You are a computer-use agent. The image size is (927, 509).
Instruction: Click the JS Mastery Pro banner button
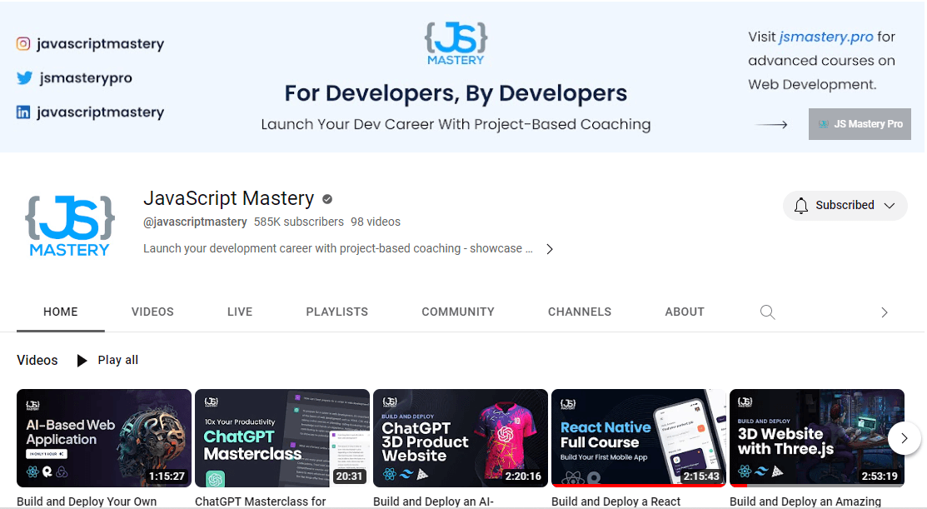click(x=860, y=124)
